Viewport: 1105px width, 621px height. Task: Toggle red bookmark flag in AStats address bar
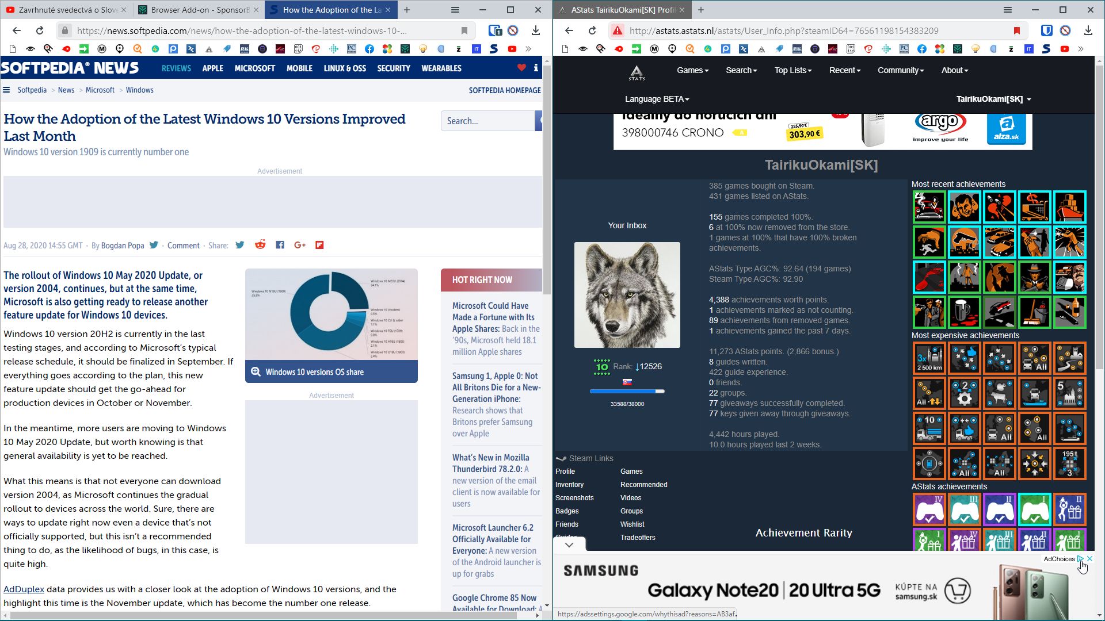point(1017,30)
